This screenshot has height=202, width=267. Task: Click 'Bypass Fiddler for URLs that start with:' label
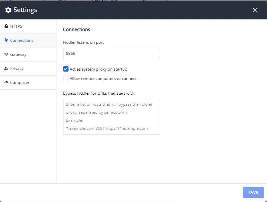click(x=99, y=93)
